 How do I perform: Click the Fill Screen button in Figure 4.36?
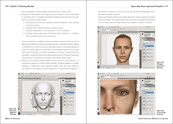tap(48, 77)
